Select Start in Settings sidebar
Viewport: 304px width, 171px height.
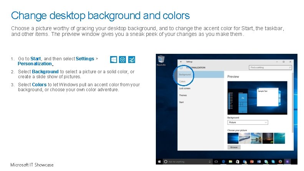coord(201,102)
